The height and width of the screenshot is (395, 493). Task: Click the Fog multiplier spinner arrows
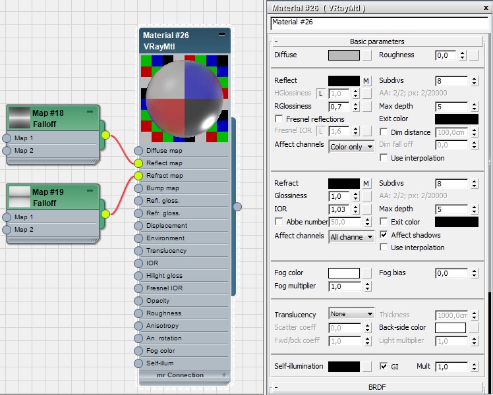pyautogui.click(x=368, y=286)
